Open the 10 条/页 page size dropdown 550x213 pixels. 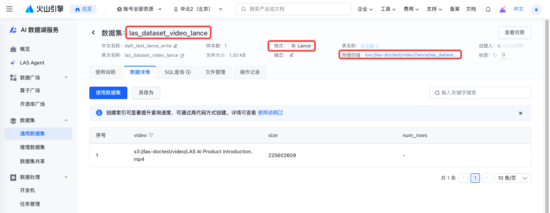click(x=513, y=178)
